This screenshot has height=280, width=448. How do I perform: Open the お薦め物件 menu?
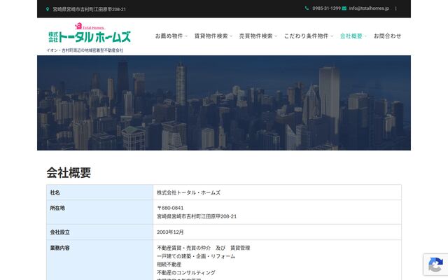(169, 36)
